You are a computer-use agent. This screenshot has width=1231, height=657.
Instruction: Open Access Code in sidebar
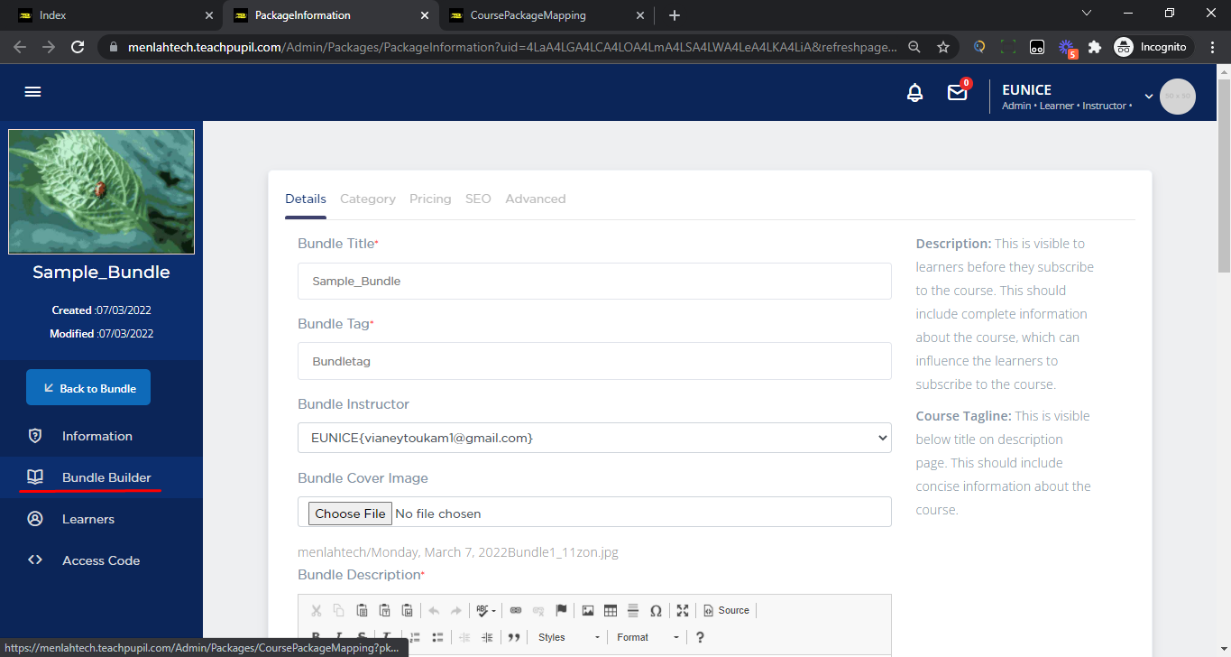click(x=100, y=560)
